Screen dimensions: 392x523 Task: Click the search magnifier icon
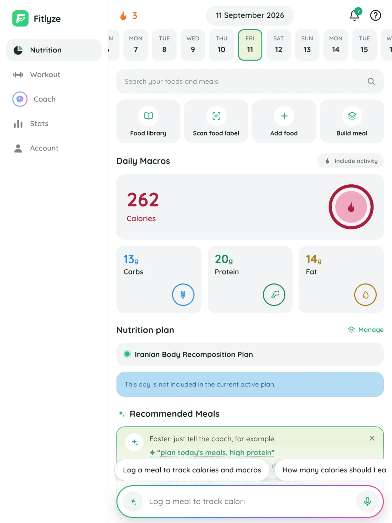tap(371, 81)
